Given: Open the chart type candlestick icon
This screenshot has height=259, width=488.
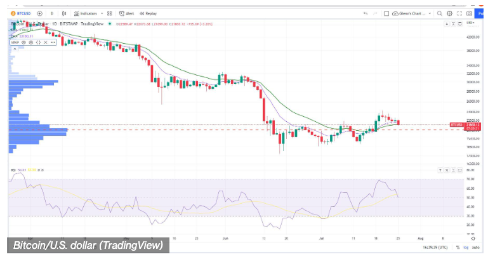Looking at the screenshot, I should [x=64, y=13].
